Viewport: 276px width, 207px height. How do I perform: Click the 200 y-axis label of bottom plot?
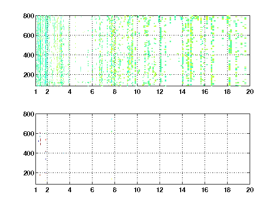(x=29, y=173)
